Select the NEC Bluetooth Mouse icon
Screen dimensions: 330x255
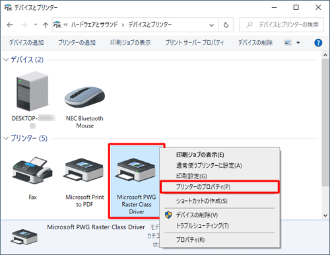84,97
